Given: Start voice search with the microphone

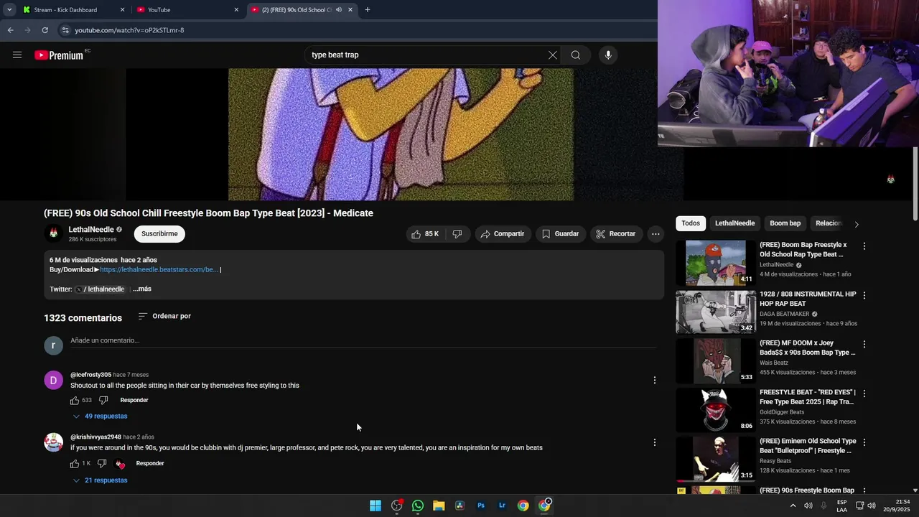Looking at the screenshot, I should point(608,55).
